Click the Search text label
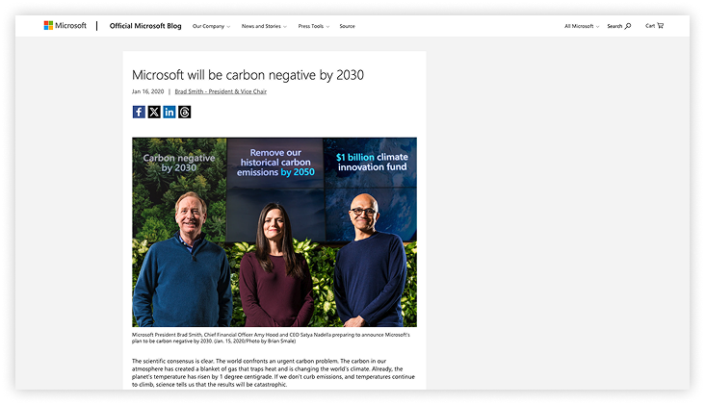The height and width of the screenshot is (405, 705). pos(614,26)
